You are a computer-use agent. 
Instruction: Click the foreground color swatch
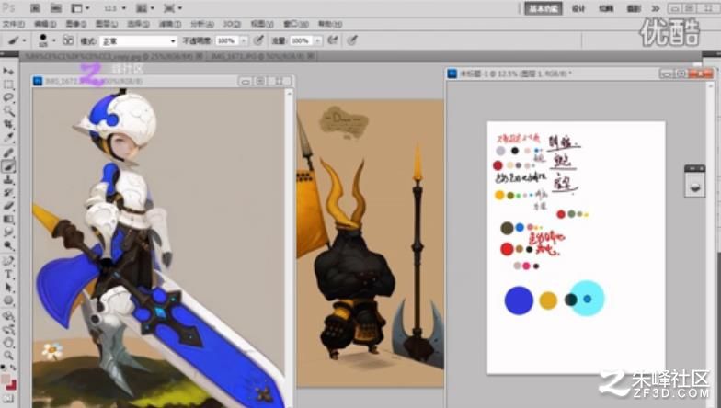tap(5, 380)
